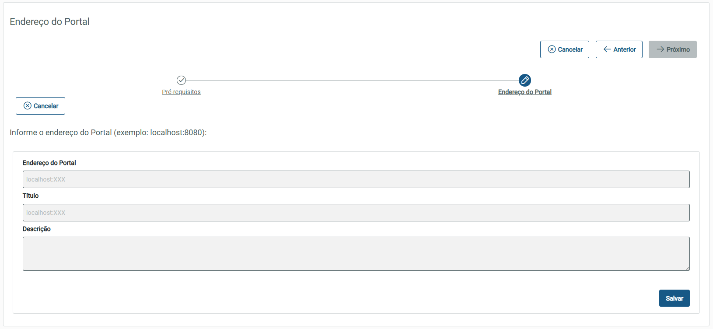Open the Pré-requisitos step link
This screenshot has width=713, height=329.
pos(181,92)
